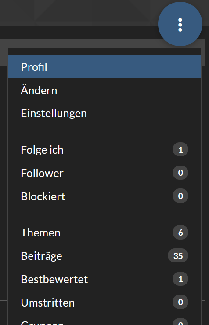Screen dimensions: 209x325
Task: Click the Follower count badge
Action: pos(180,173)
